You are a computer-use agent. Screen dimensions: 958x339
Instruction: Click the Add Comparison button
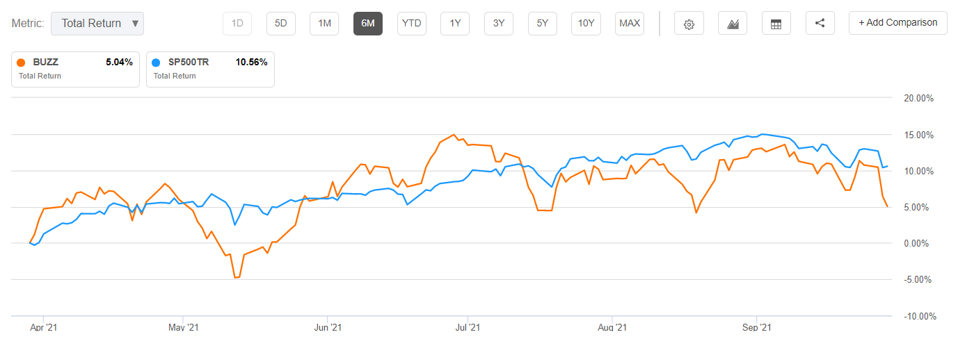897,23
